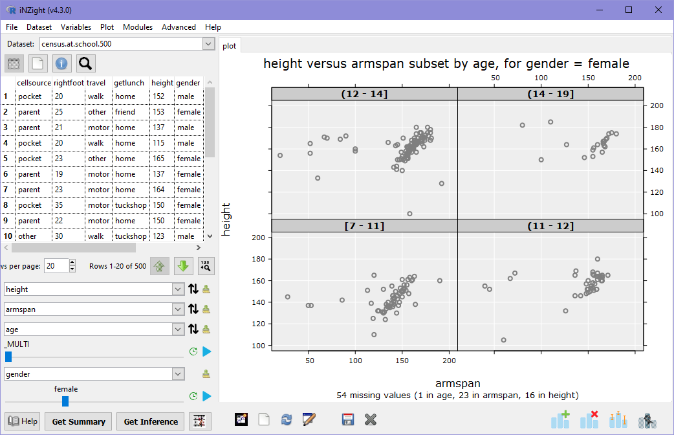Click the add-to-plot icon with green plus
674x435 pixels.
pos(560,419)
